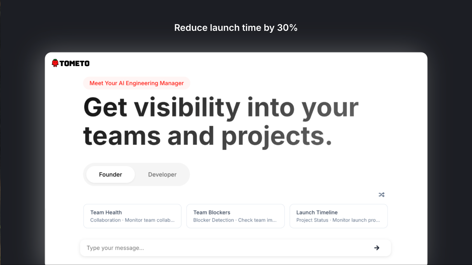Click the Meet Your AI Engineering Manager badge

coord(137,83)
